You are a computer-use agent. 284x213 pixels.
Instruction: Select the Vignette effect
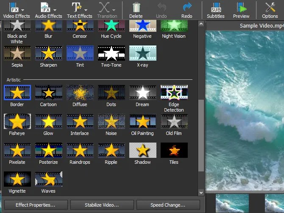(x=17, y=179)
